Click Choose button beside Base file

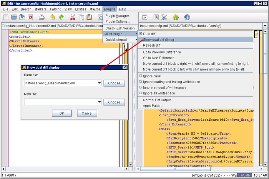(x=114, y=83)
